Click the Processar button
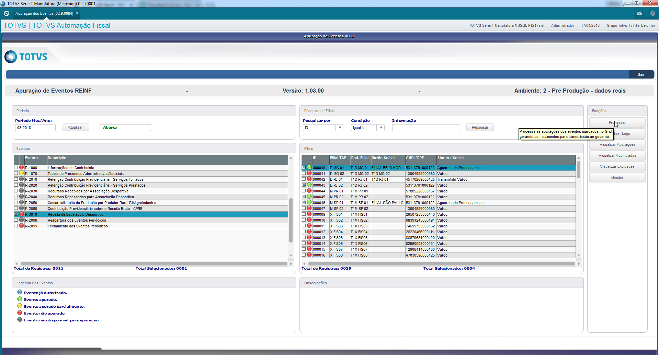 pyautogui.click(x=617, y=122)
